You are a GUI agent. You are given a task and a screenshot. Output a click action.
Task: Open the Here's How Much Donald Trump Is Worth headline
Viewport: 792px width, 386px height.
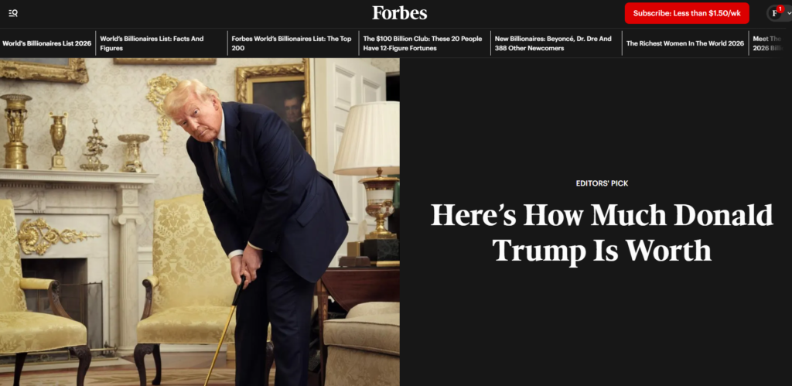pyautogui.click(x=602, y=232)
